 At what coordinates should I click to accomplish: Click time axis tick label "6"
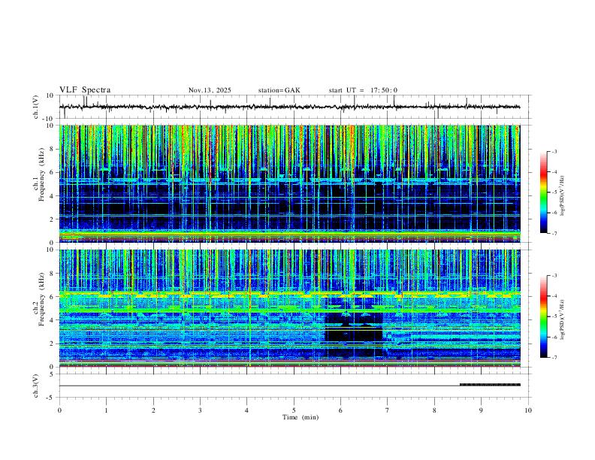340,410
